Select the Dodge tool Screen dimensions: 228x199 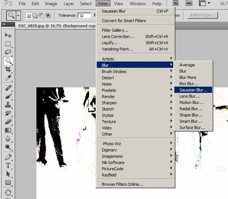pos(8,147)
